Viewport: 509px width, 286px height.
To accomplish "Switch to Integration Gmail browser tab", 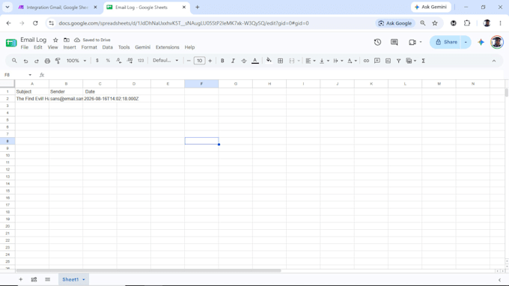I will click(x=58, y=7).
